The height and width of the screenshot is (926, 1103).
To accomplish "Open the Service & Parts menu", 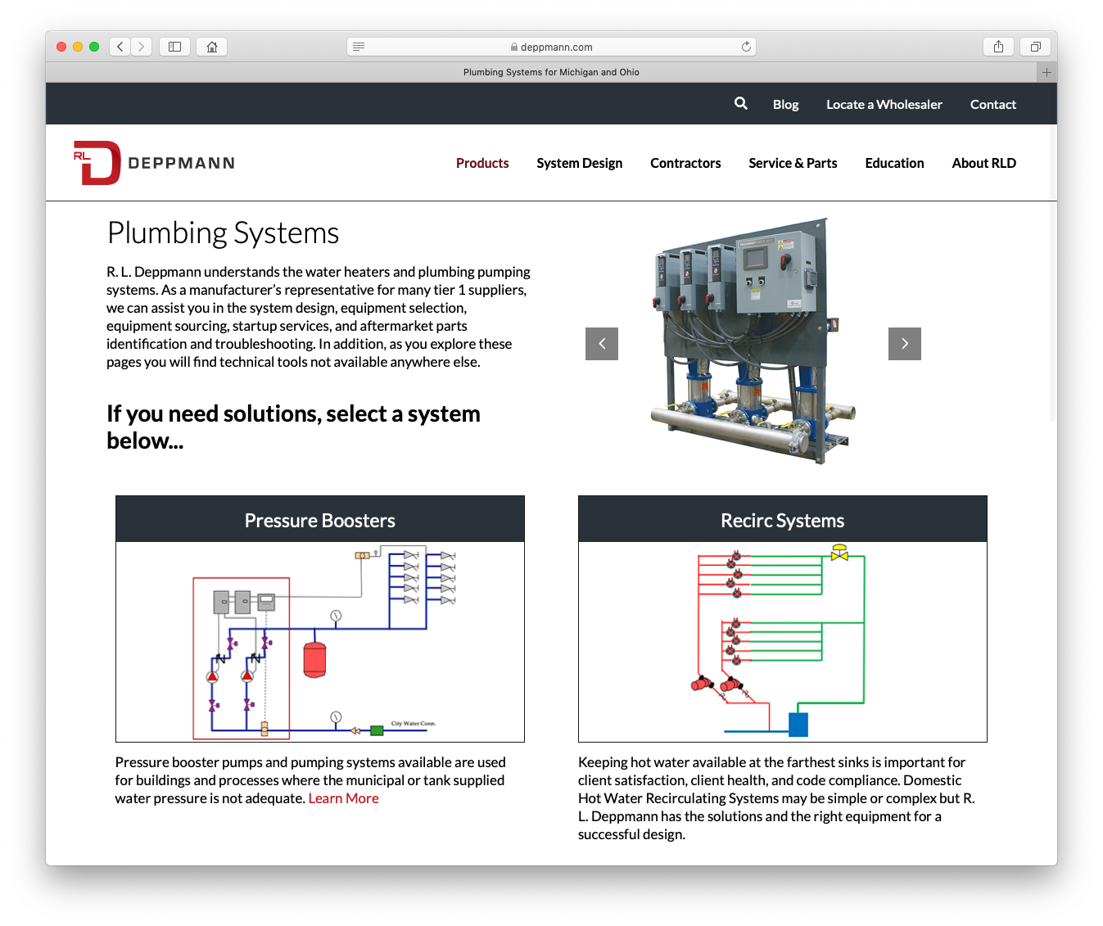I will point(793,163).
